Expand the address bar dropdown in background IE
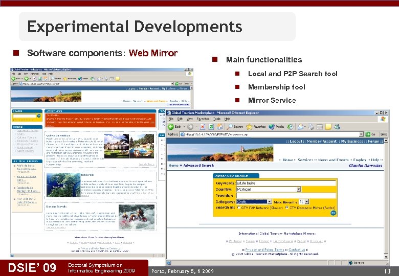Viewport: 399px width, 276px height. [x=172, y=84]
